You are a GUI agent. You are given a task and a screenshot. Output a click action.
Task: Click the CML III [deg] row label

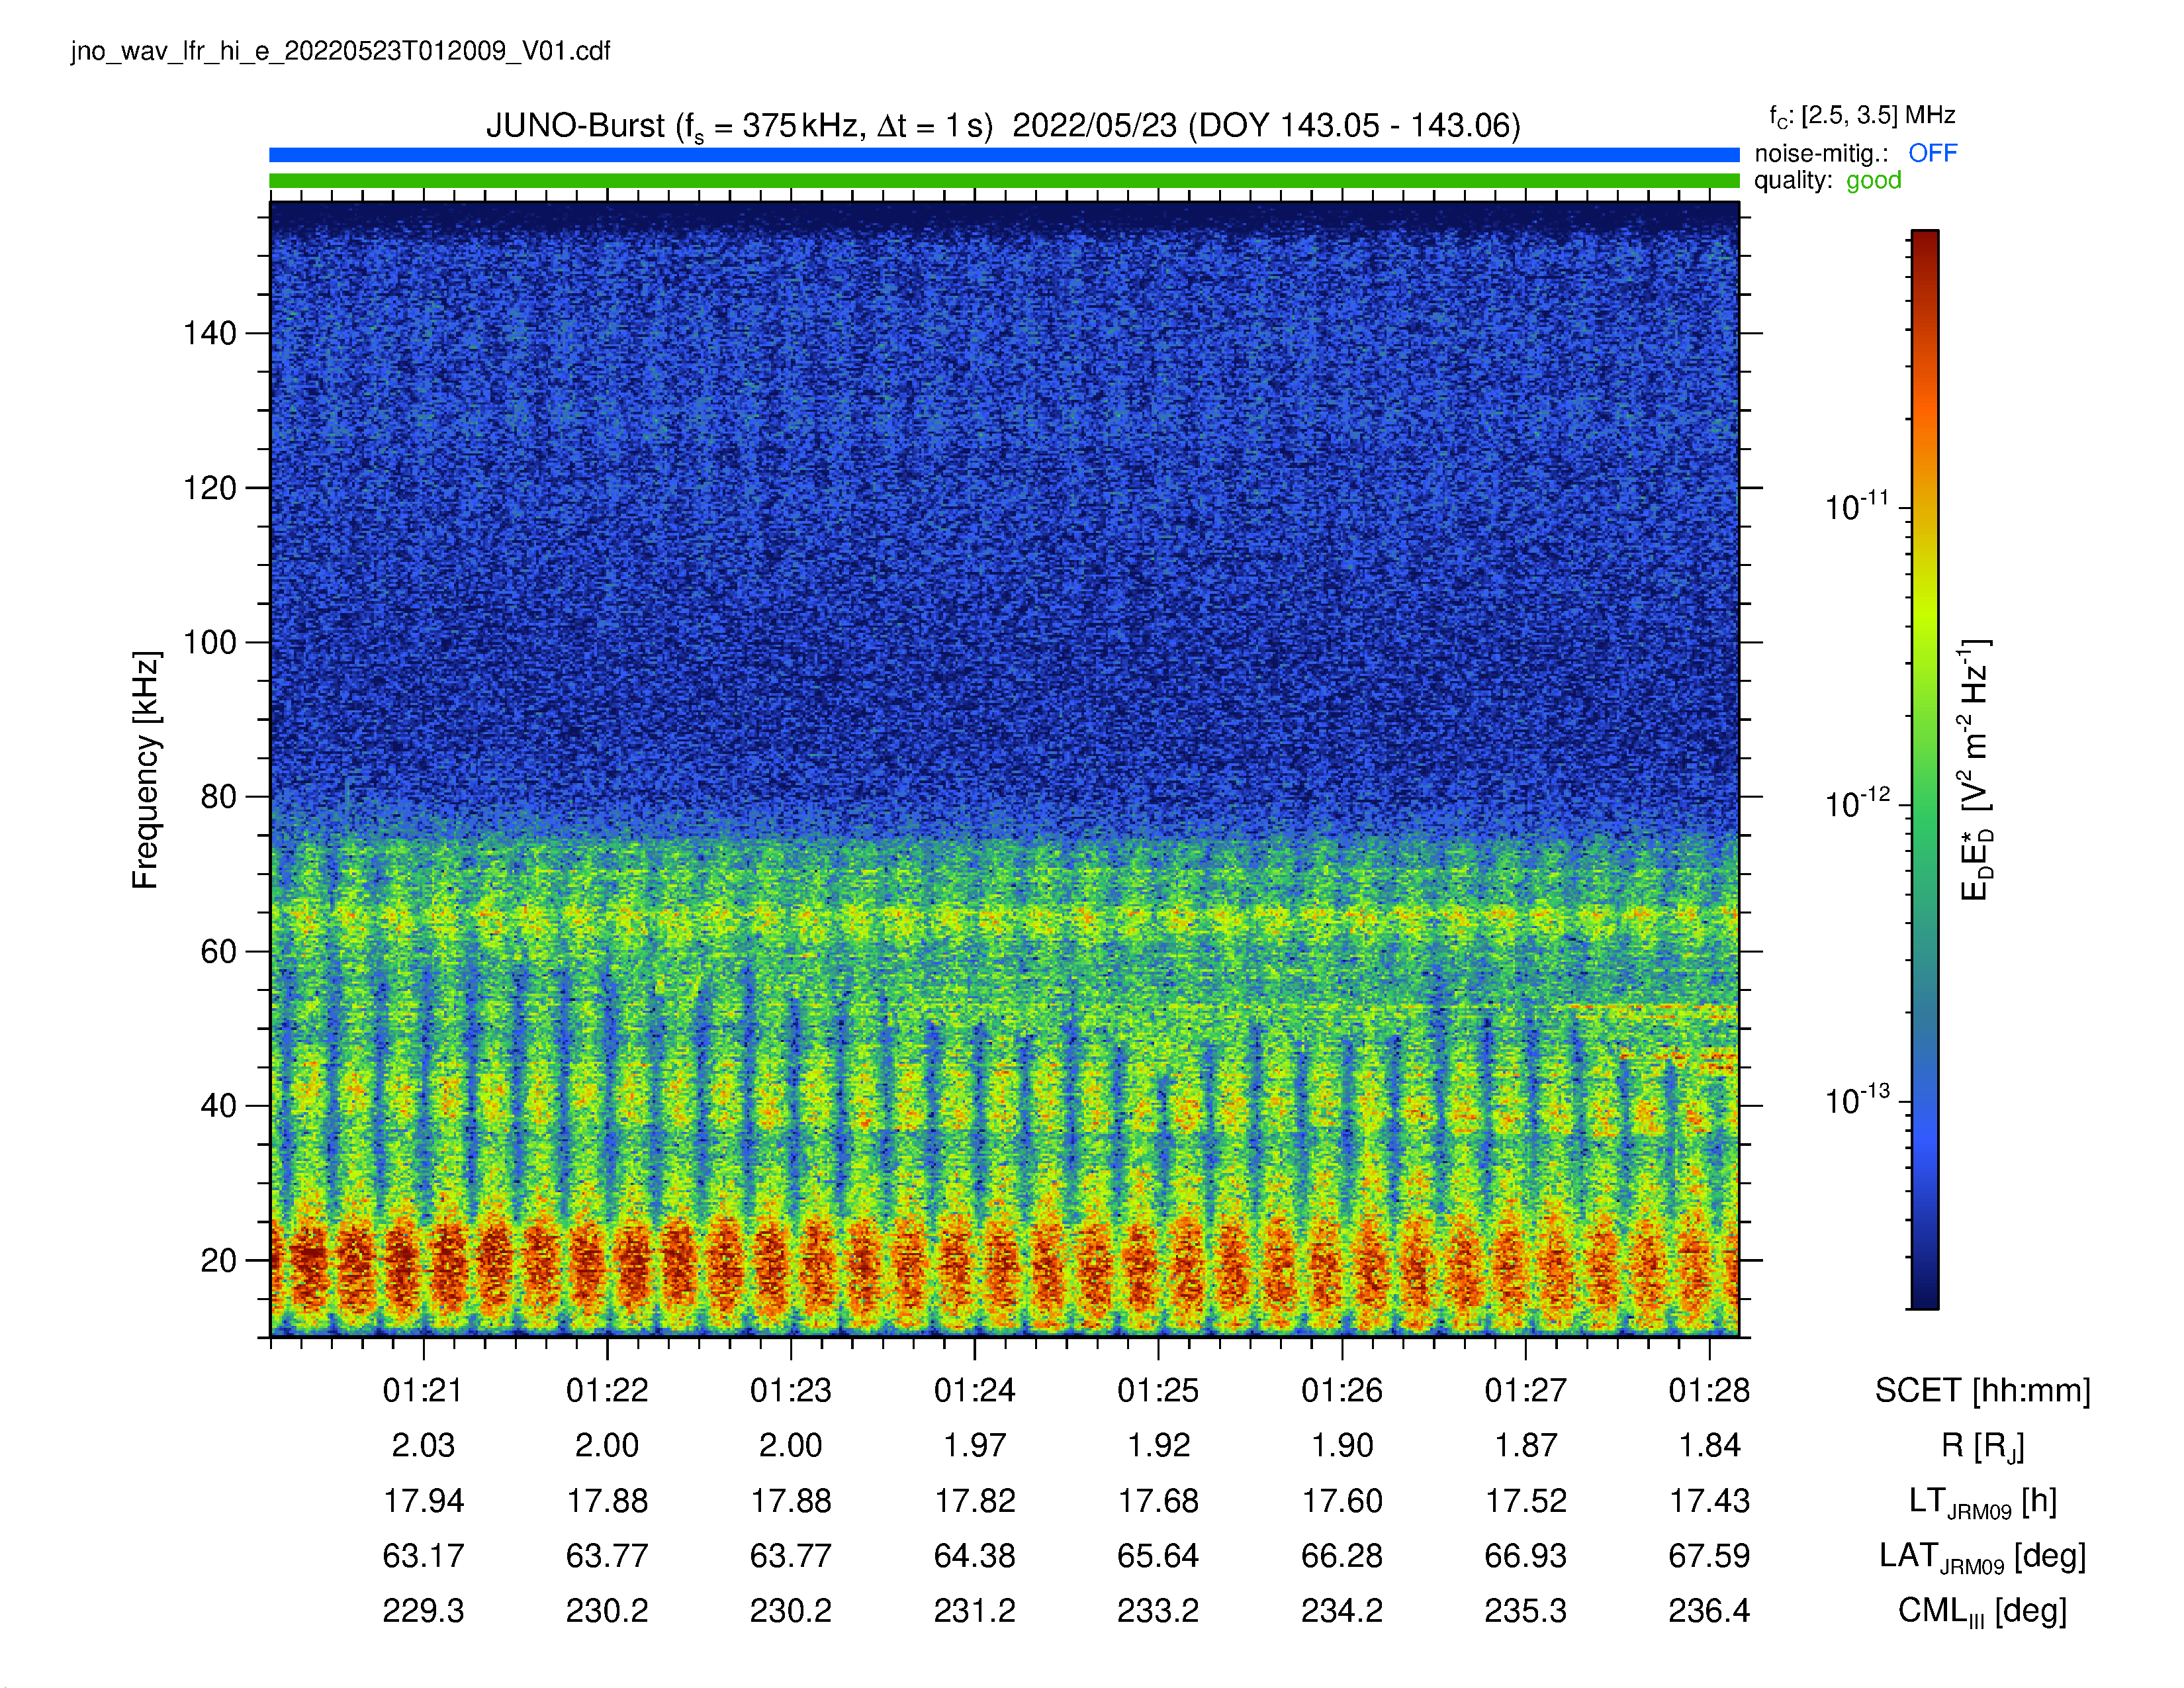click(x=1982, y=1611)
